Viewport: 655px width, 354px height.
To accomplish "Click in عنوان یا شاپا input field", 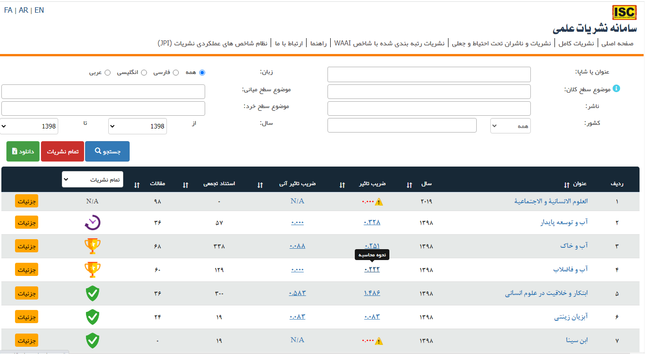I will click(429, 74).
